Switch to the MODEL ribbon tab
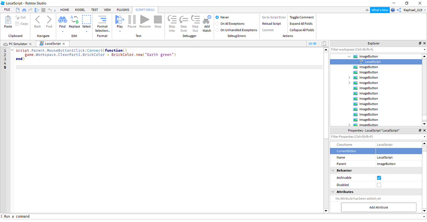Image resolution: width=427 pixels, height=222 pixels. tap(80, 10)
